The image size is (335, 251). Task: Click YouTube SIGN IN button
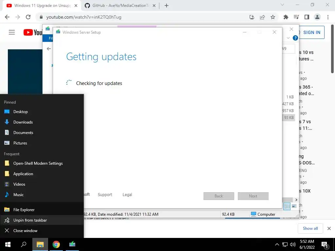311,32
